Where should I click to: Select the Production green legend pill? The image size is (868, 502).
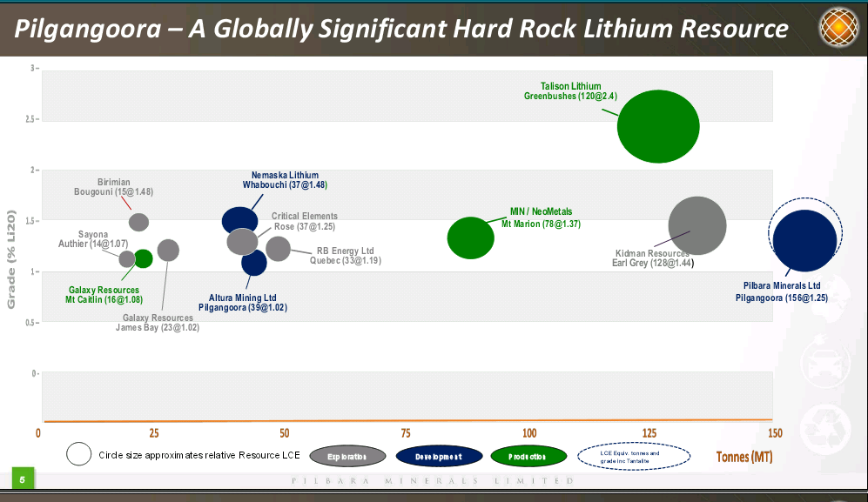pos(528,457)
